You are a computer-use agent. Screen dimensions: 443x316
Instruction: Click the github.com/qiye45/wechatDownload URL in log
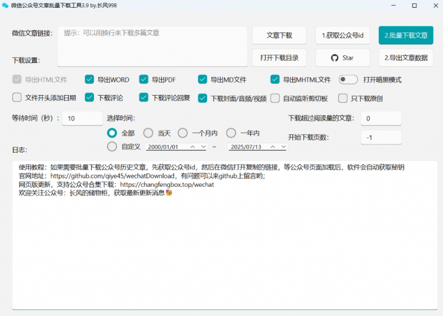(x=112, y=176)
